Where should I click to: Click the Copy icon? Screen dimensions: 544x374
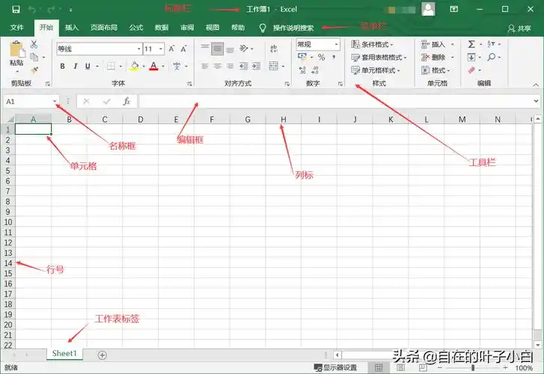34,57
